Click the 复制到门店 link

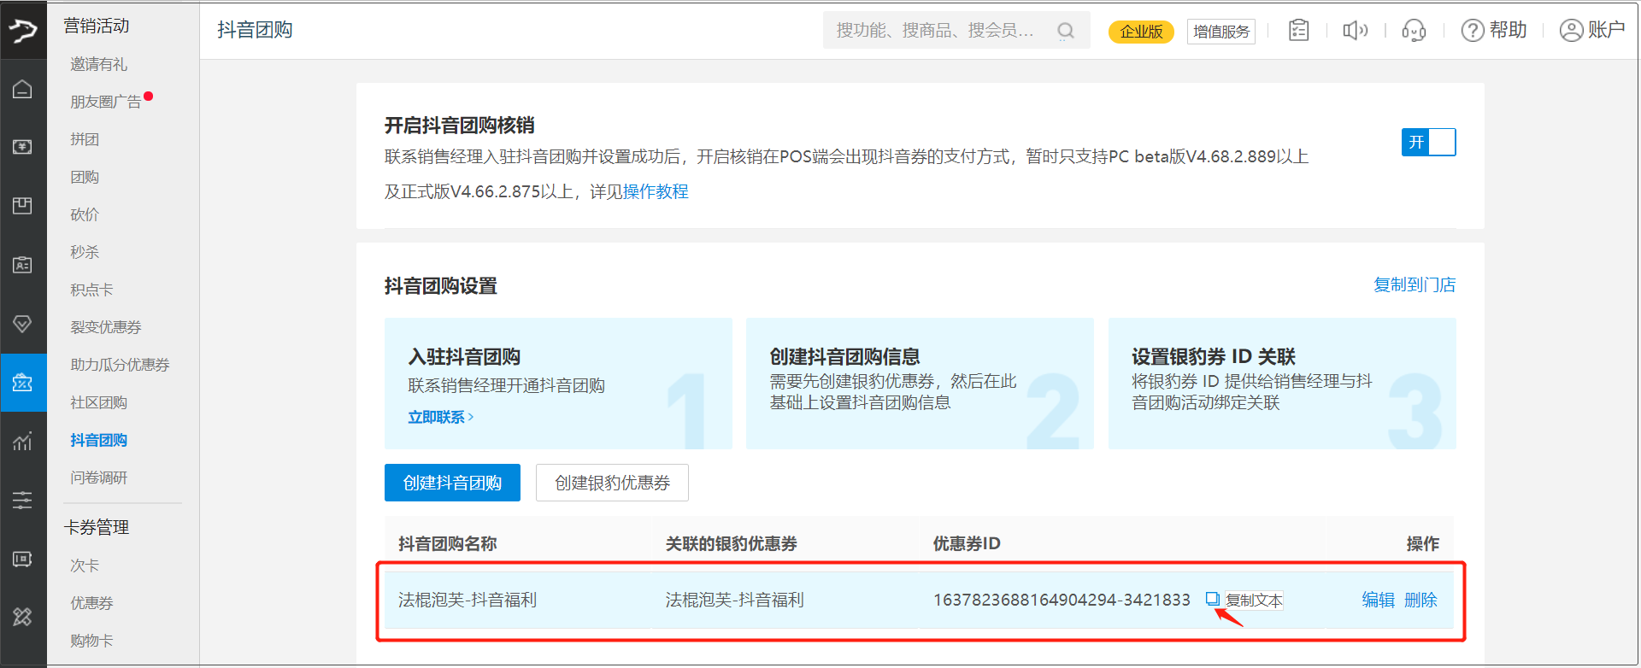coord(1415,284)
